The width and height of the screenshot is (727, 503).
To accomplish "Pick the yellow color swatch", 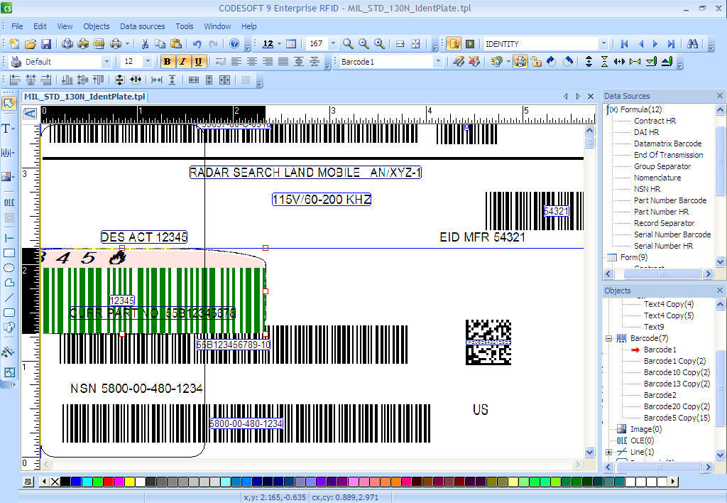I will [130, 482].
